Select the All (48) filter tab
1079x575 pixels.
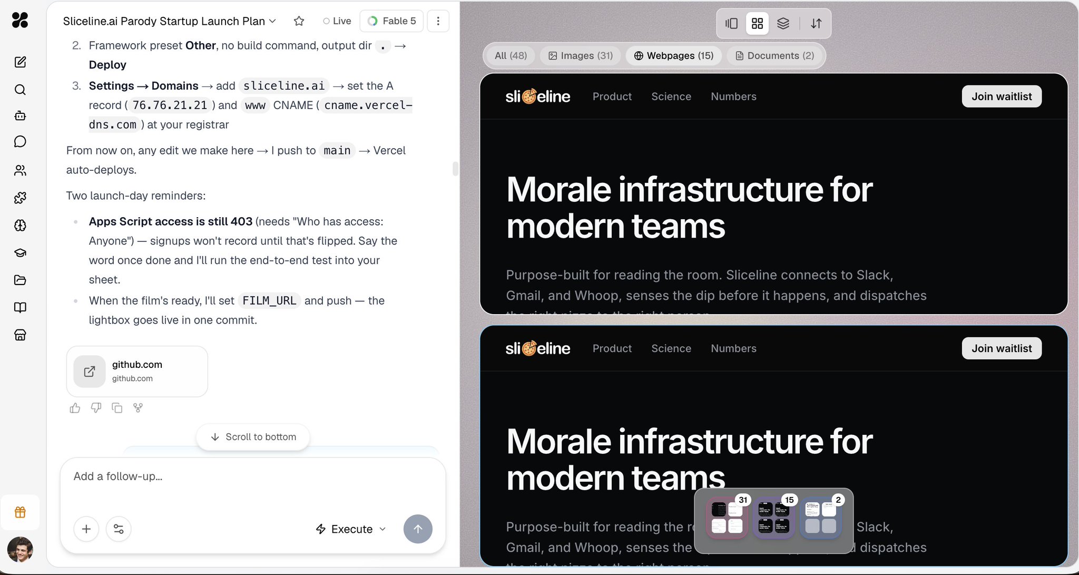point(511,55)
